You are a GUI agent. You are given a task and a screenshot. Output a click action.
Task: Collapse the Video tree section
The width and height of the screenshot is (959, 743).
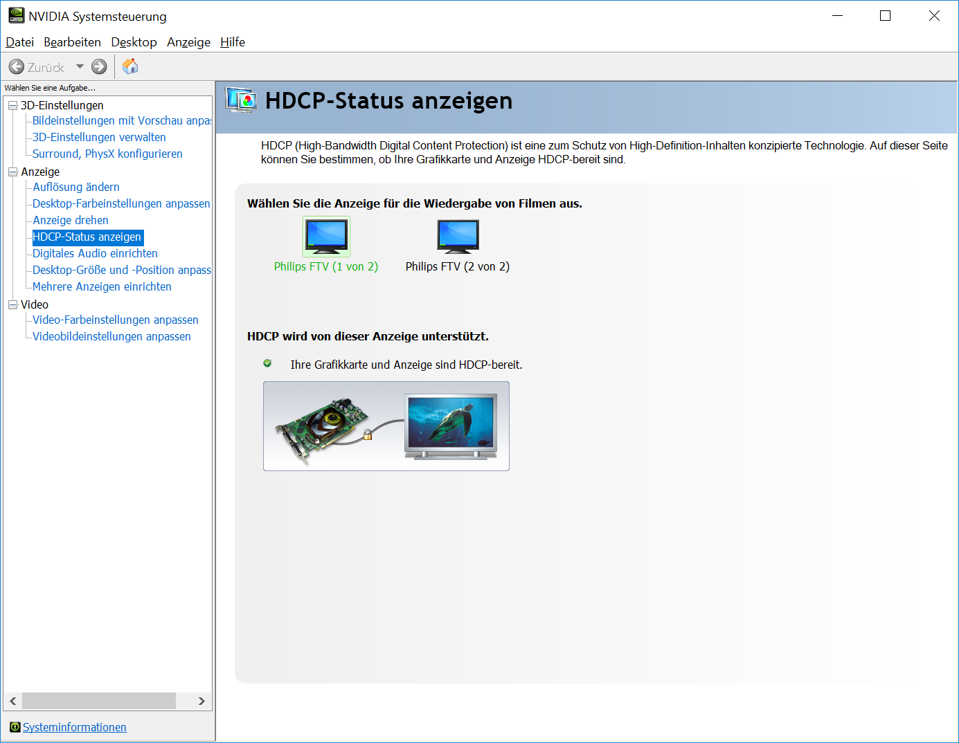coord(12,304)
